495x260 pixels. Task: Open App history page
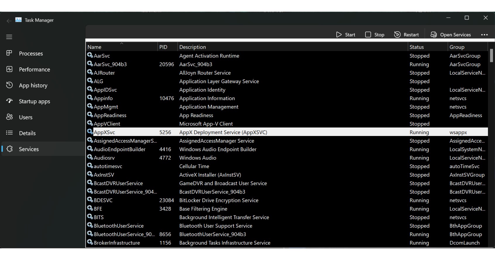(x=43, y=85)
